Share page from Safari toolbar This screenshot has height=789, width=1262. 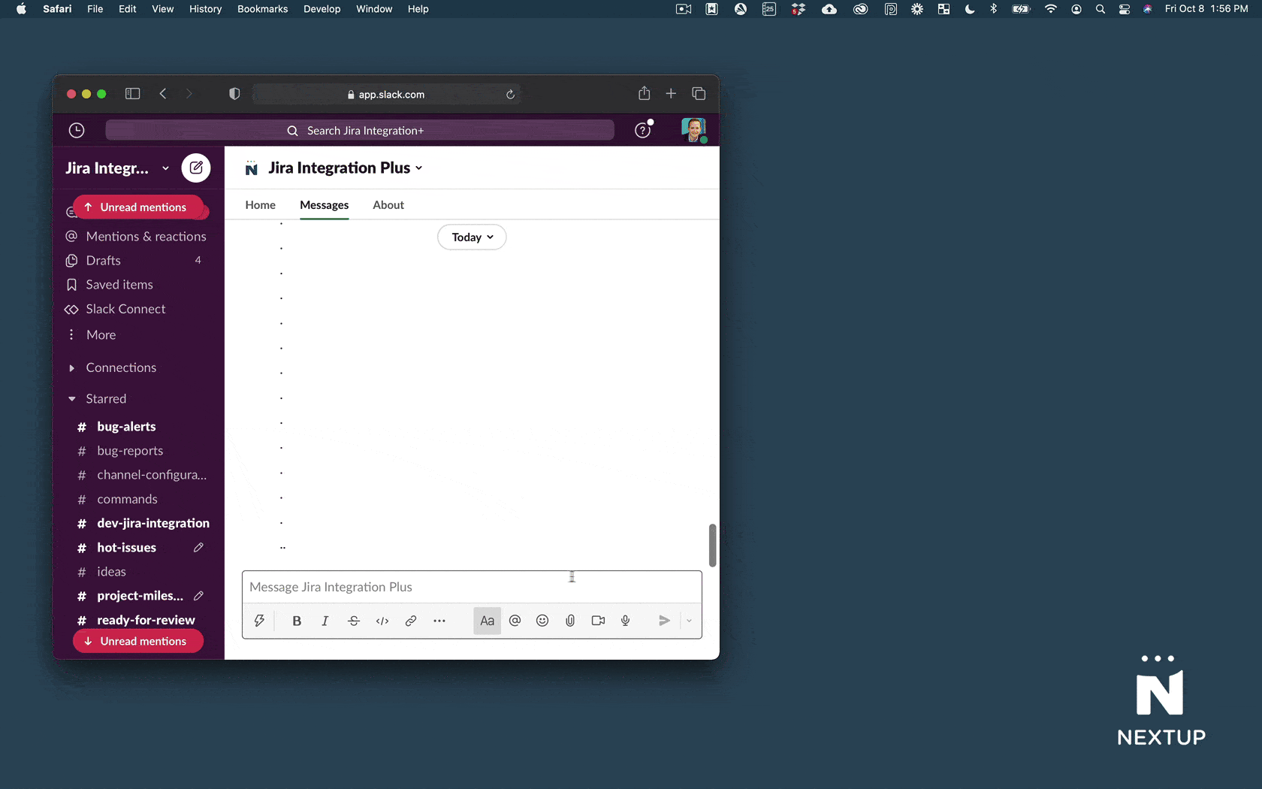click(x=645, y=93)
